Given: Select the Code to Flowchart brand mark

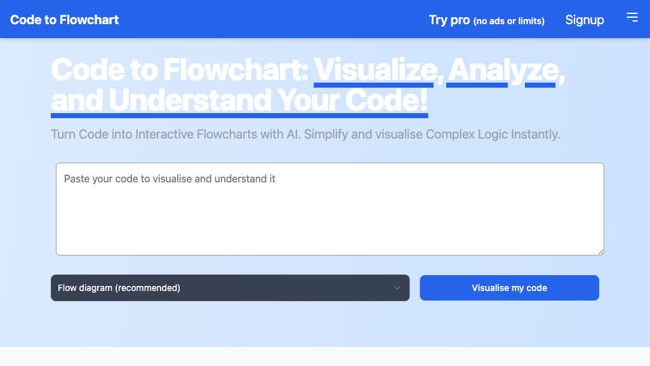Looking at the screenshot, I should point(63,20).
